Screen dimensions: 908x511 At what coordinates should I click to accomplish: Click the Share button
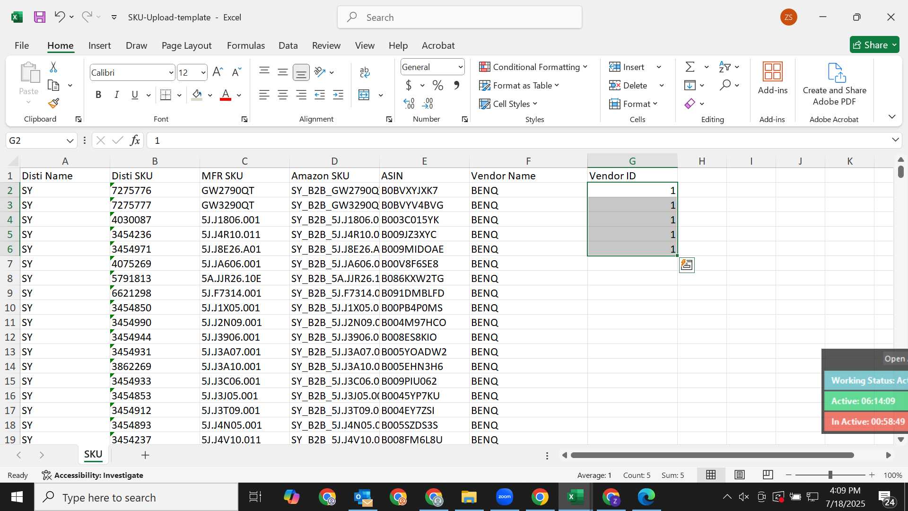click(874, 45)
